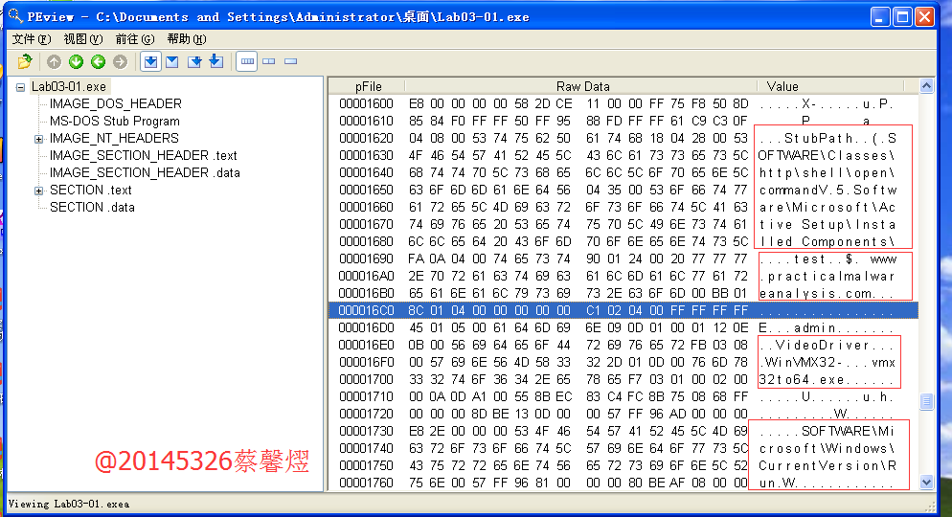
Task: Open the 帮助(H) menu
Action: [186, 39]
